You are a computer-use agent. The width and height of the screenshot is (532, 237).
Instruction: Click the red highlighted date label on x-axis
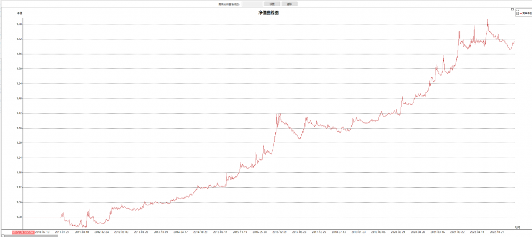pyautogui.click(x=22, y=232)
